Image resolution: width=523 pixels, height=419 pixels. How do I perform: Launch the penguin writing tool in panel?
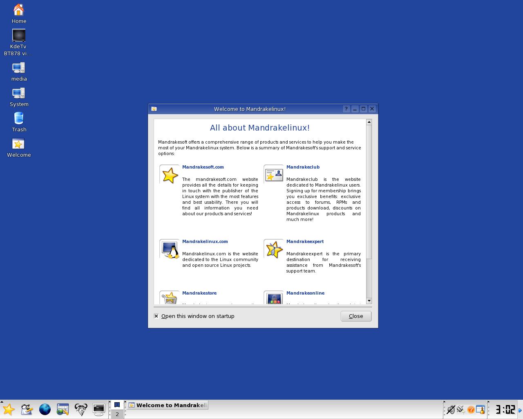[27, 409]
